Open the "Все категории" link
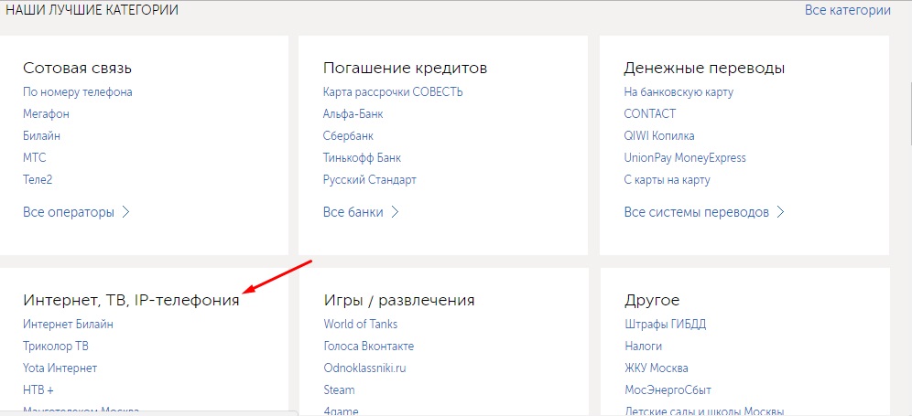Image resolution: width=912 pixels, height=416 pixels. (x=847, y=10)
